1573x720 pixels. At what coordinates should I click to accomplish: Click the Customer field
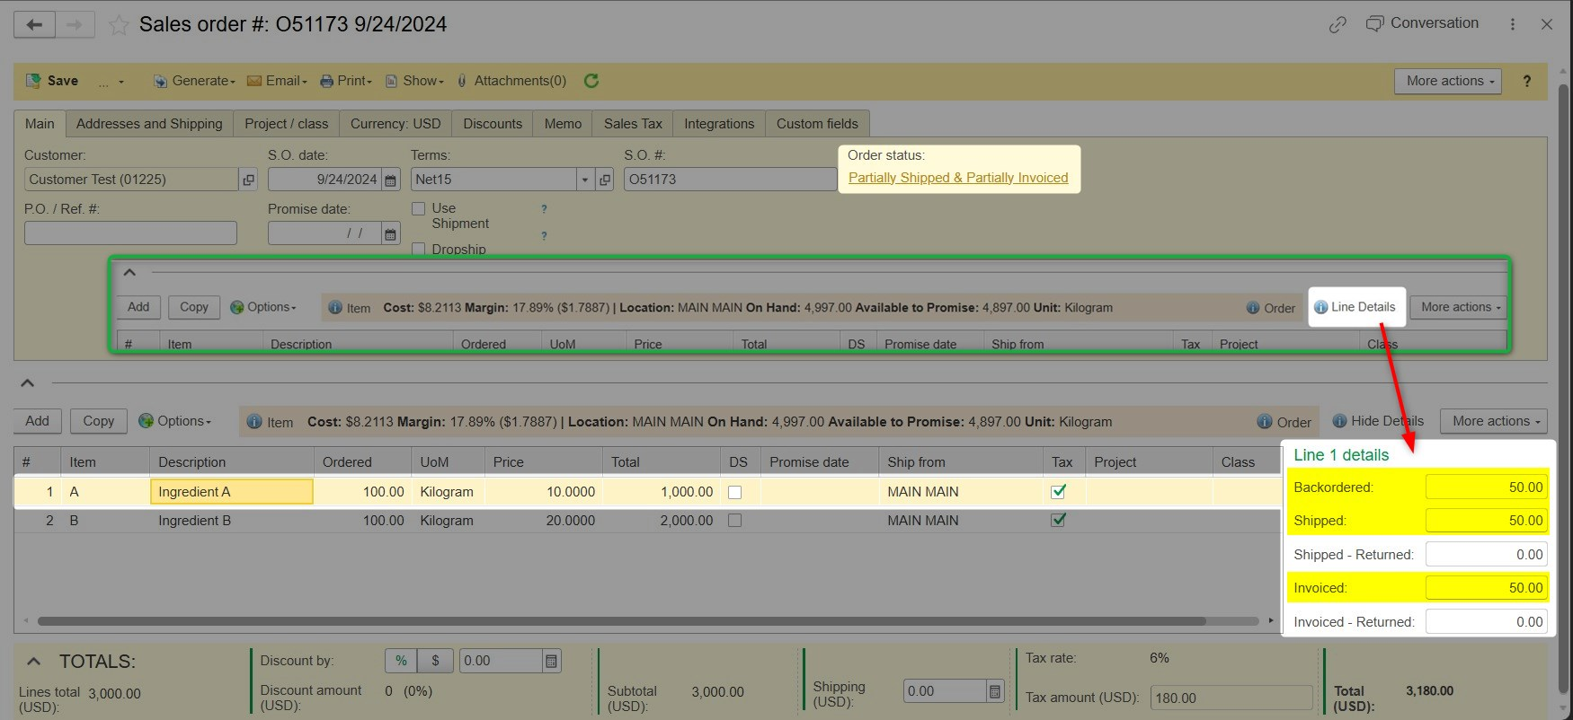(131, 180)
